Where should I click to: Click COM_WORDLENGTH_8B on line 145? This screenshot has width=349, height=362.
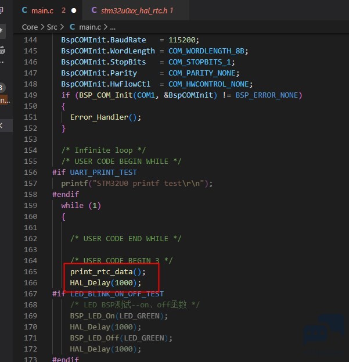tap(206, 51)
